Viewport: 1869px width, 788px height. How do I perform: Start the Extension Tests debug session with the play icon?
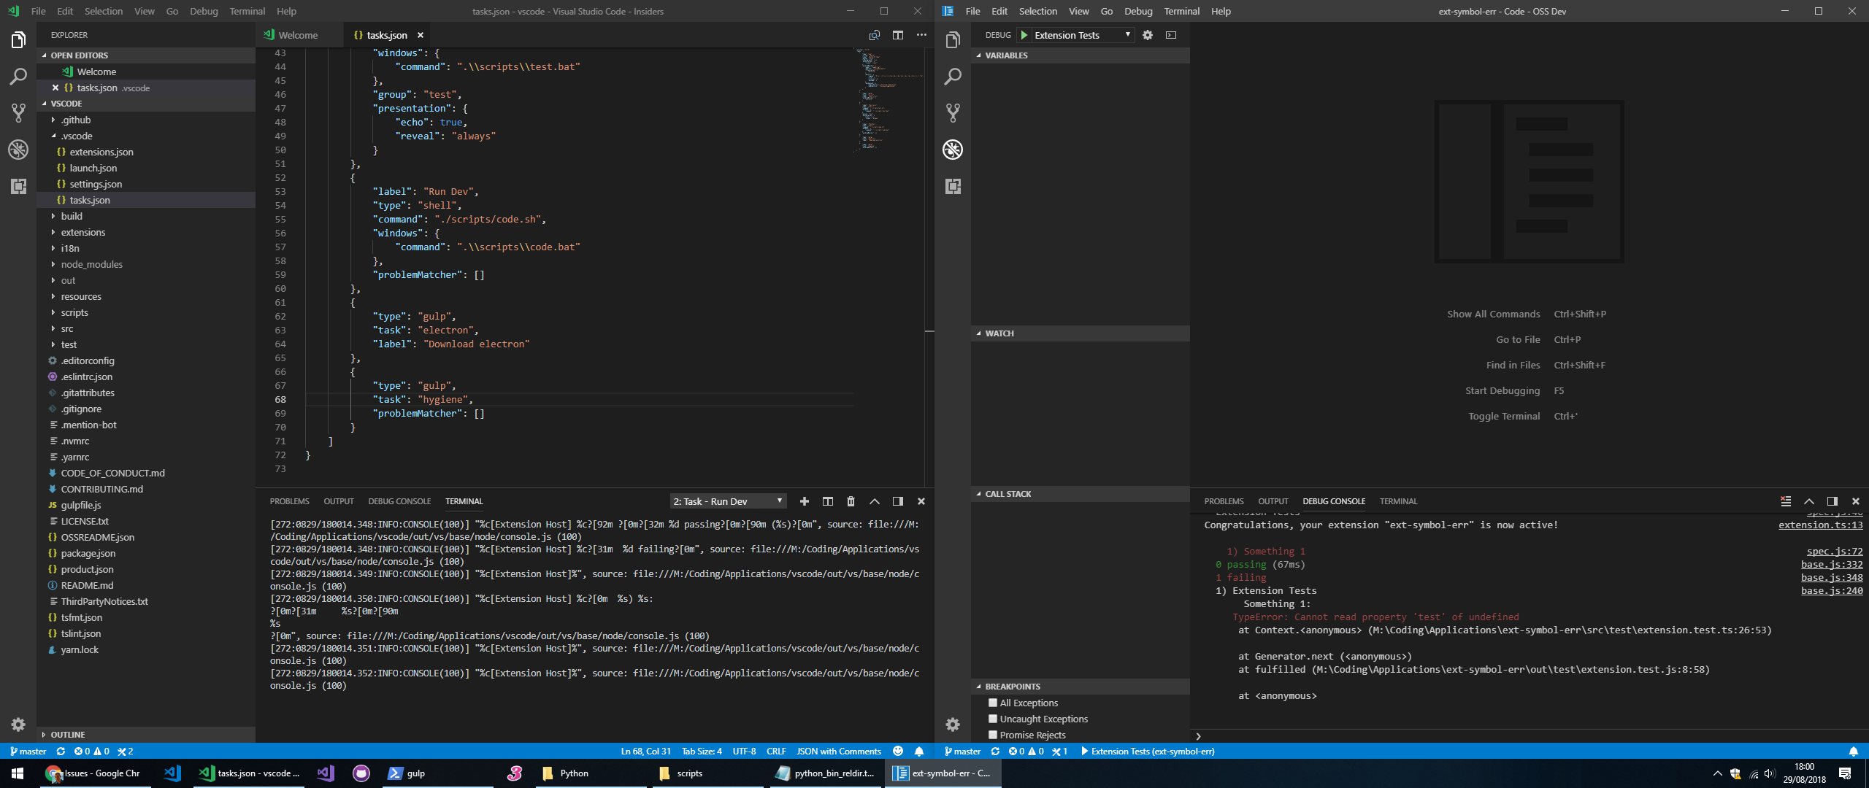[x=1025, y=34]
